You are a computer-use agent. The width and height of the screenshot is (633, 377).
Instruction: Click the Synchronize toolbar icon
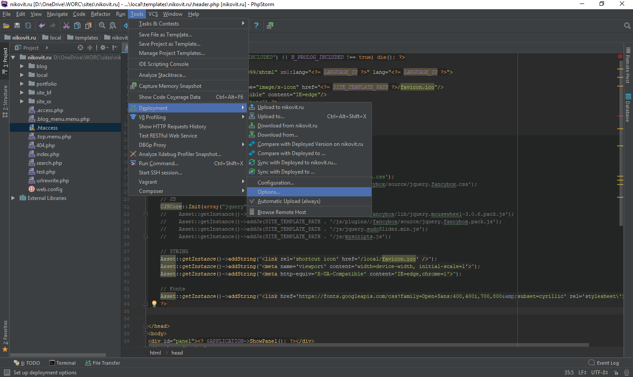pos(28,25)
